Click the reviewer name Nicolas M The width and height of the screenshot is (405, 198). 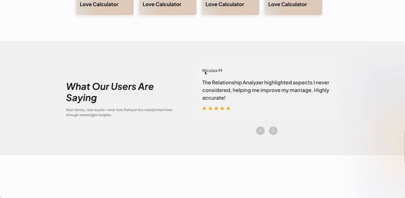coord(212,71)
